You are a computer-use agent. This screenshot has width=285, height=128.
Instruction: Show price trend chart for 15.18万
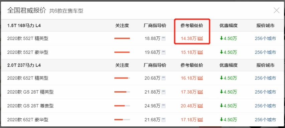point(200,52)
